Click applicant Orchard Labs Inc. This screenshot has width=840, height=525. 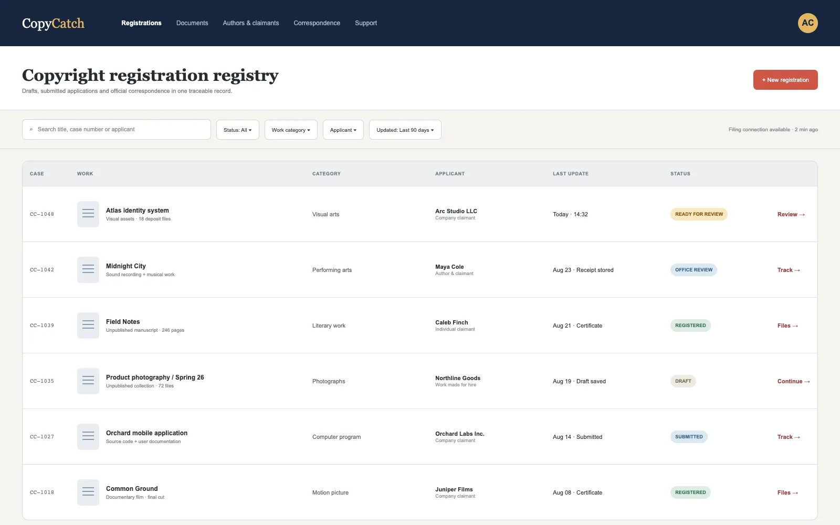460,434
